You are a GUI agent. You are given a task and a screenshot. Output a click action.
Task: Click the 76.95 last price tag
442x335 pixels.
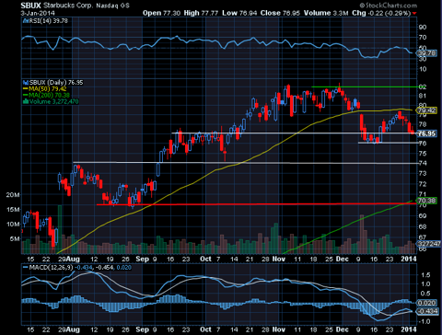(x=427, y=133)
